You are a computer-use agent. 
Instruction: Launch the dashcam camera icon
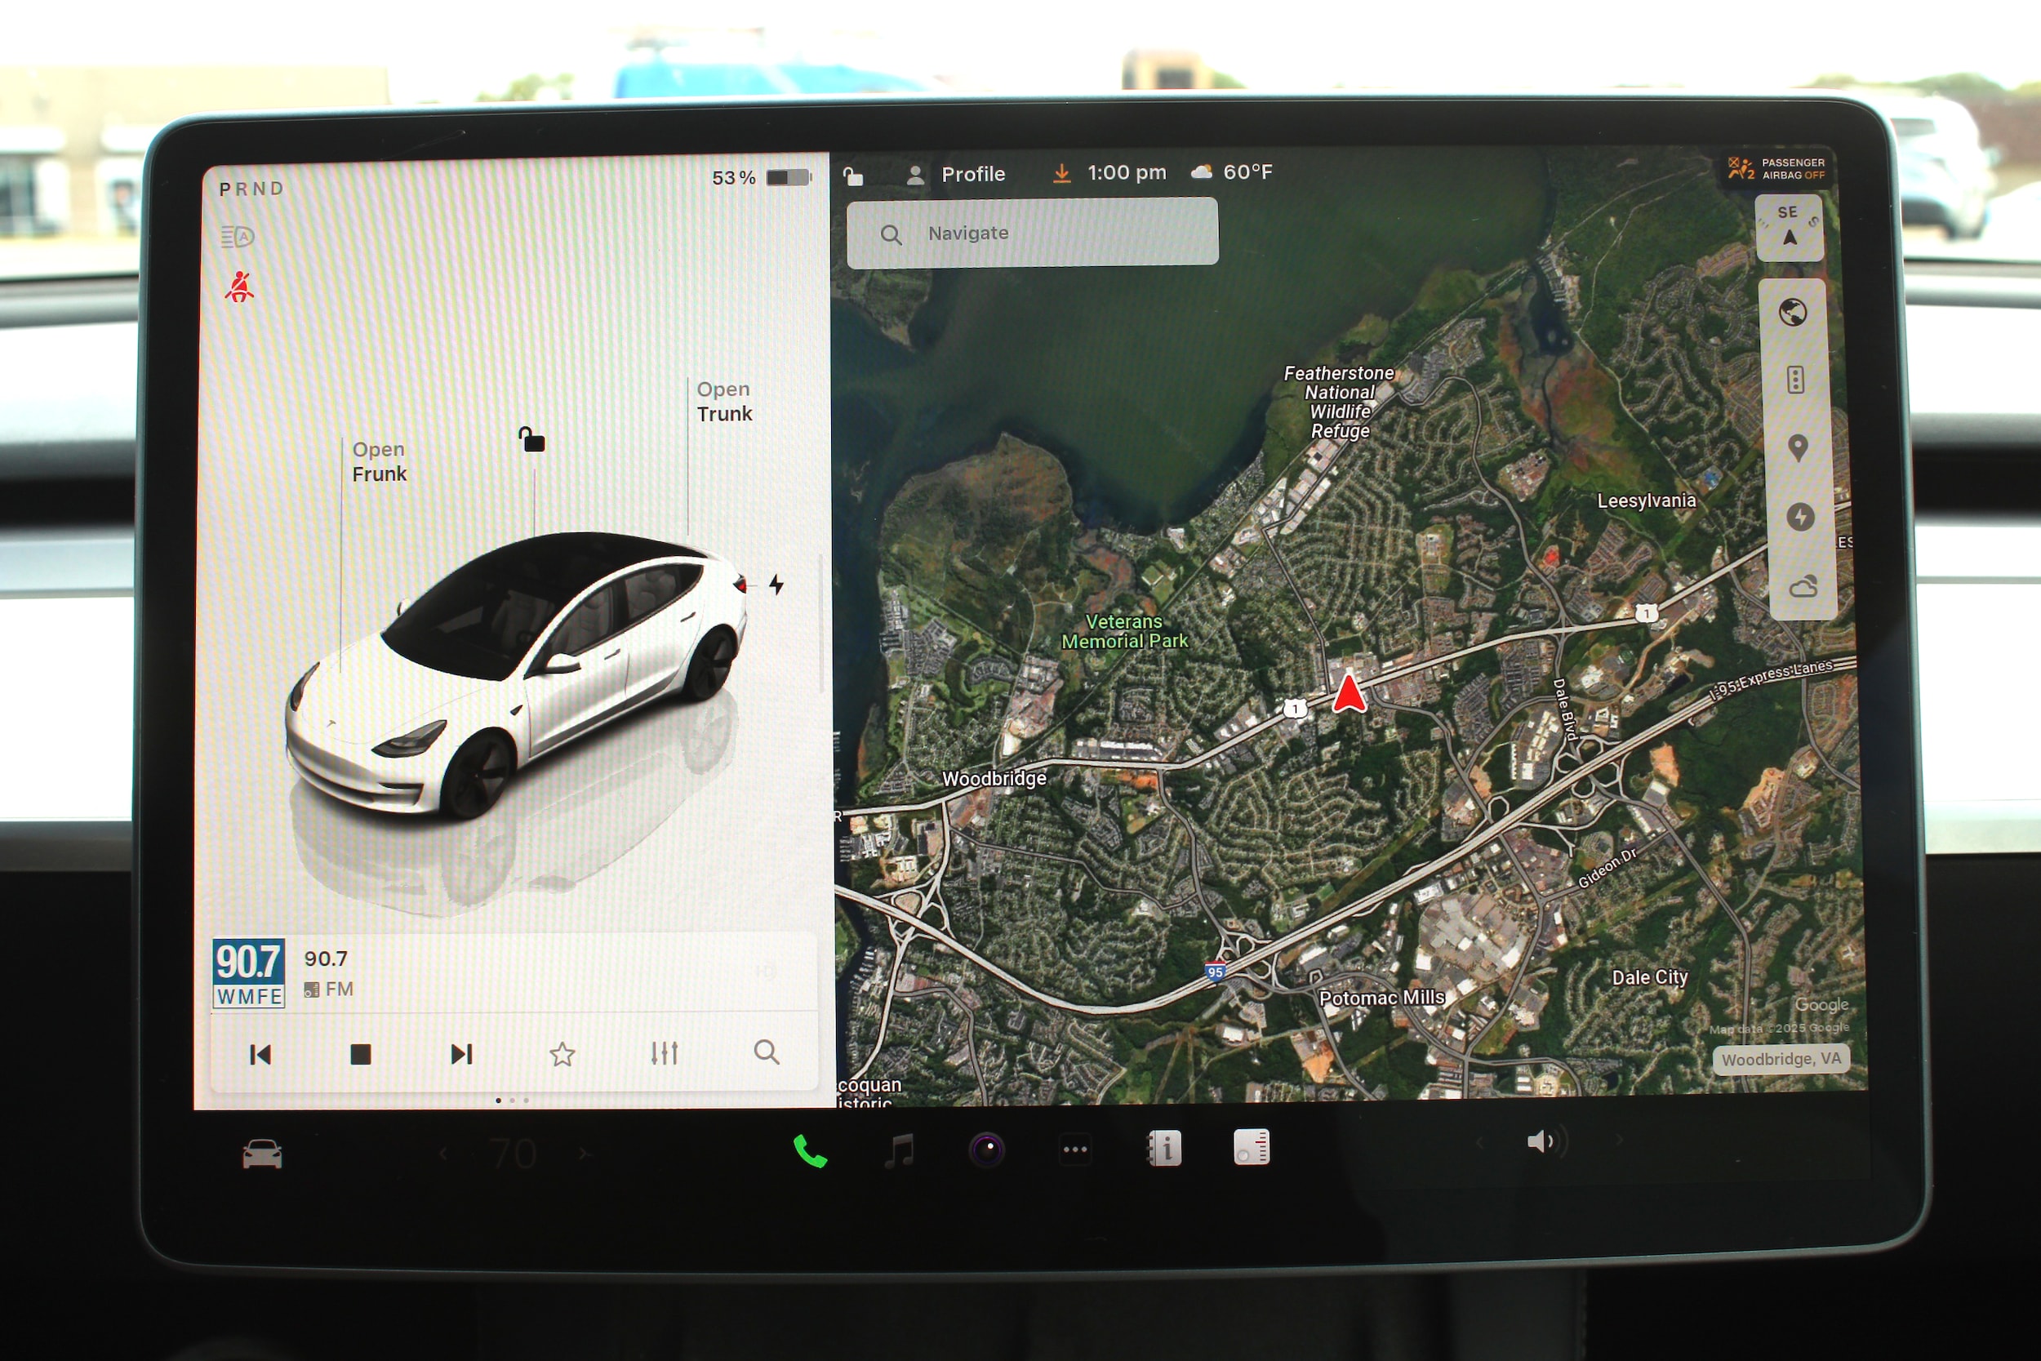pyautogui.click(x=987, y=1150)
